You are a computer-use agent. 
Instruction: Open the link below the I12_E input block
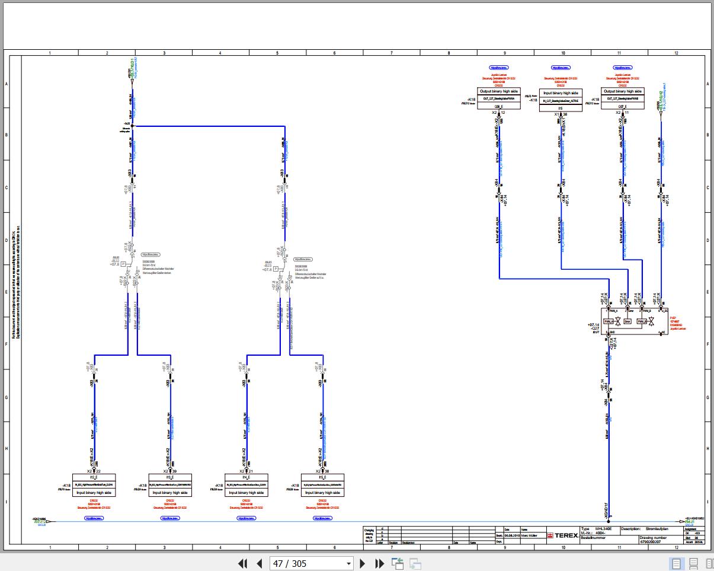click(94, 518)
